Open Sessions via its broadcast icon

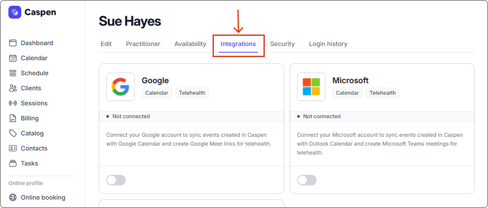(x=13, y=103)
